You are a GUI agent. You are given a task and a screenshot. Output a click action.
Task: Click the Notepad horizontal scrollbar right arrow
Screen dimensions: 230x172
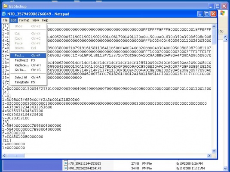(209, 156)
